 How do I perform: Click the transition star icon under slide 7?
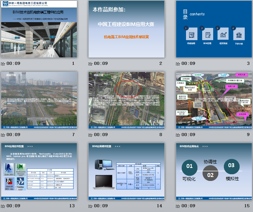[x=3, y=135]
